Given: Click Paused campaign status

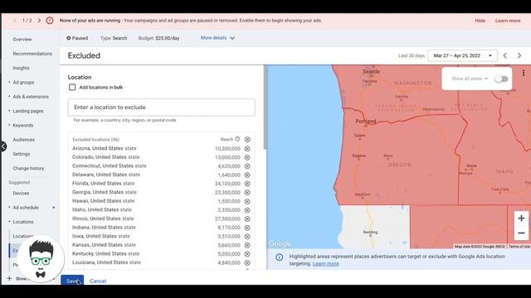Looking at the screenshot, I should coord(77,38).
